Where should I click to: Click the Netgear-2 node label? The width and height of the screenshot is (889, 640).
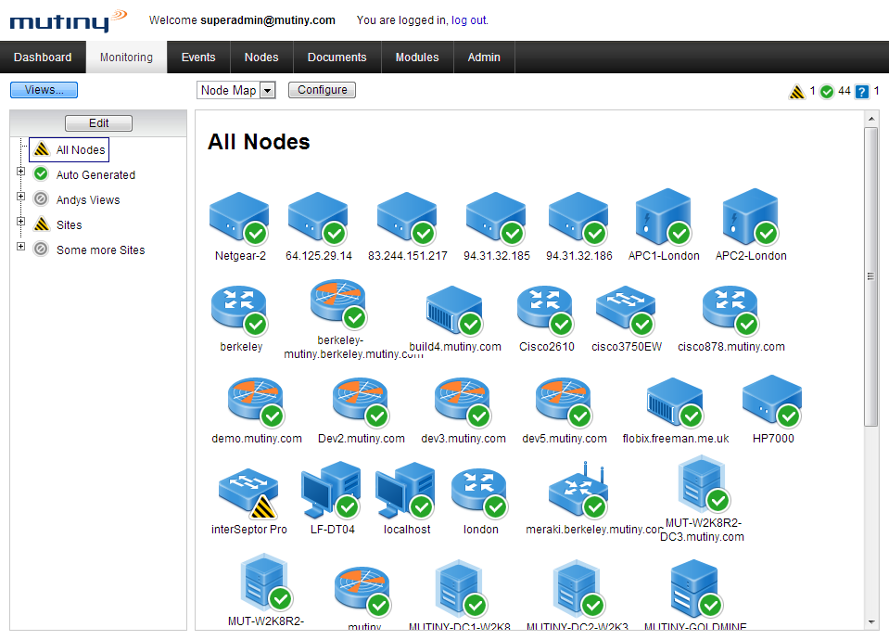click(240, 256)
